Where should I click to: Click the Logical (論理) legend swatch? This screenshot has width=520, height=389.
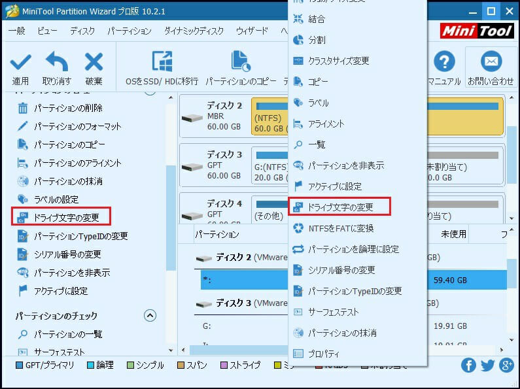coord(90,365)
